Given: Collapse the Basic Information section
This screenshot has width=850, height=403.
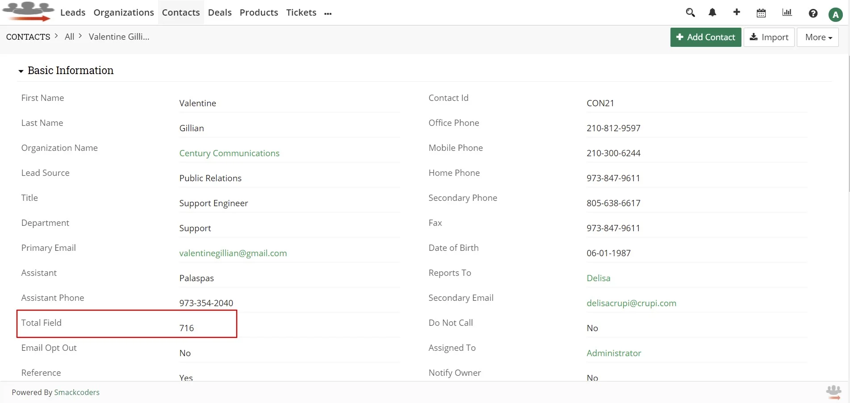Looking at the screenshot, I should pyautogui.click(x=20, y=71).
